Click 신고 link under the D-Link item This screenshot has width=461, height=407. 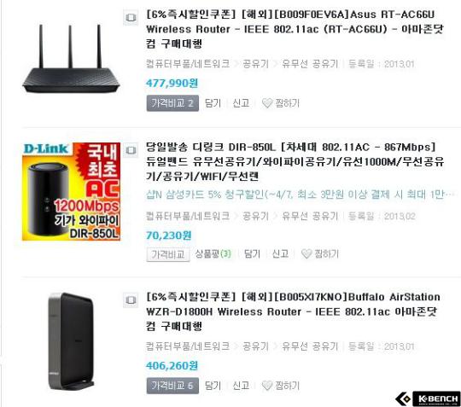point(280,253)
